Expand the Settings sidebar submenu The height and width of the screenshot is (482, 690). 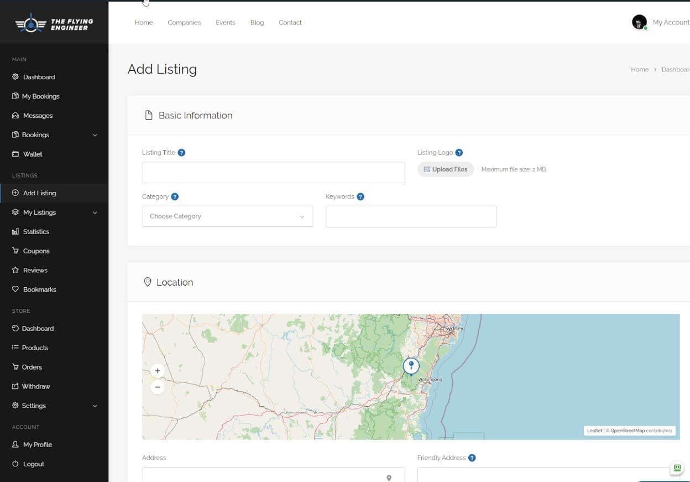pos(95,406)
